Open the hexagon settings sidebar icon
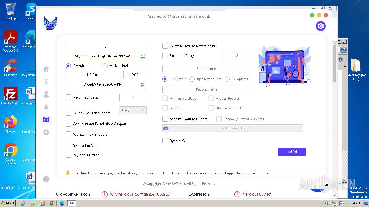Viewport: 369px width, 207px height. [x=46, y=132]
